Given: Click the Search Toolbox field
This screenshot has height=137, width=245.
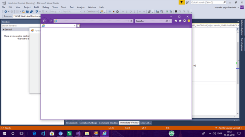Looking at the screenshot, I should [20, 26].
